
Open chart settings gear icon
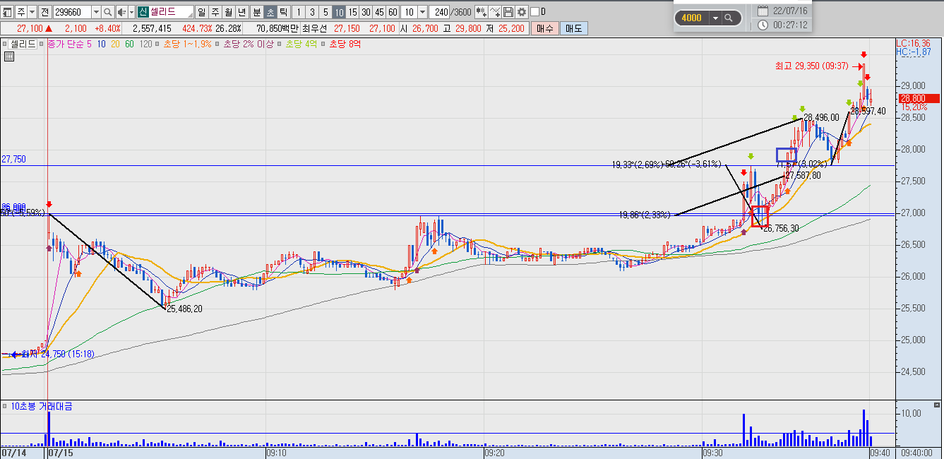(x=522, y=12)
